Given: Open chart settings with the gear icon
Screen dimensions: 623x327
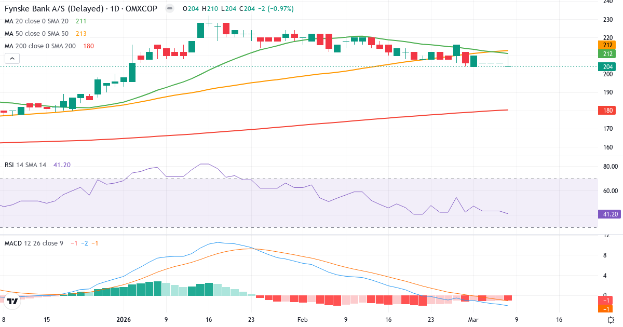Looking at the screenshot, I should (x=612, y=320).
